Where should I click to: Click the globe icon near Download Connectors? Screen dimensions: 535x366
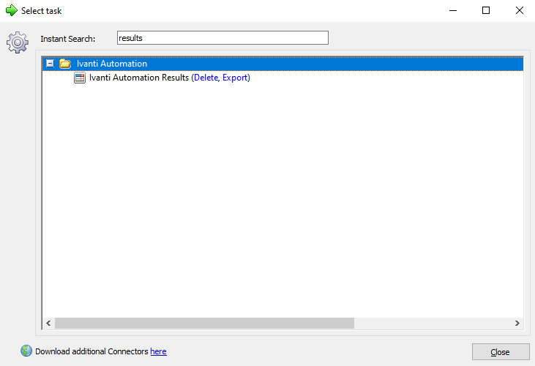click(26, 351)
